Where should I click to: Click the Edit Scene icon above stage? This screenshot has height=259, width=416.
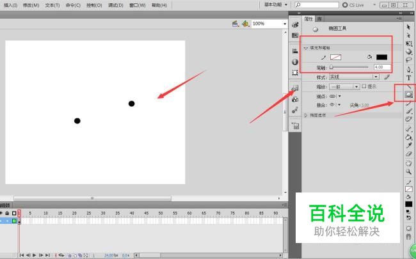coord(236,24)
